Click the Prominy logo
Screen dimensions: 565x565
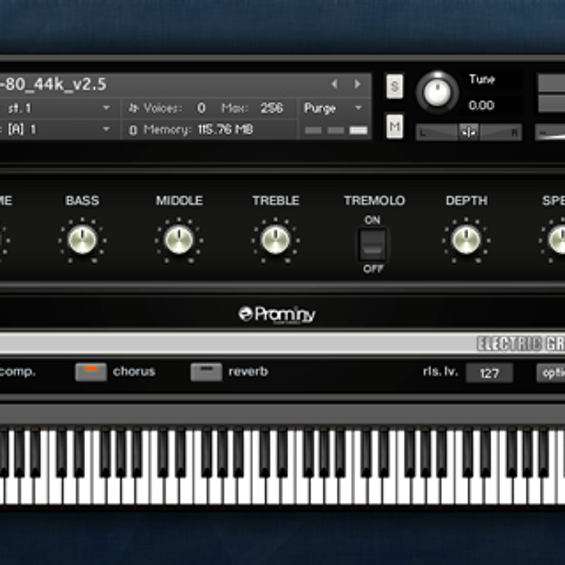point(277,314)
